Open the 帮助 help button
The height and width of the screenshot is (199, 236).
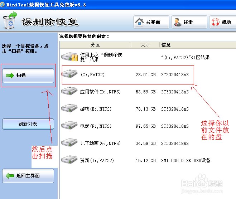223,22
